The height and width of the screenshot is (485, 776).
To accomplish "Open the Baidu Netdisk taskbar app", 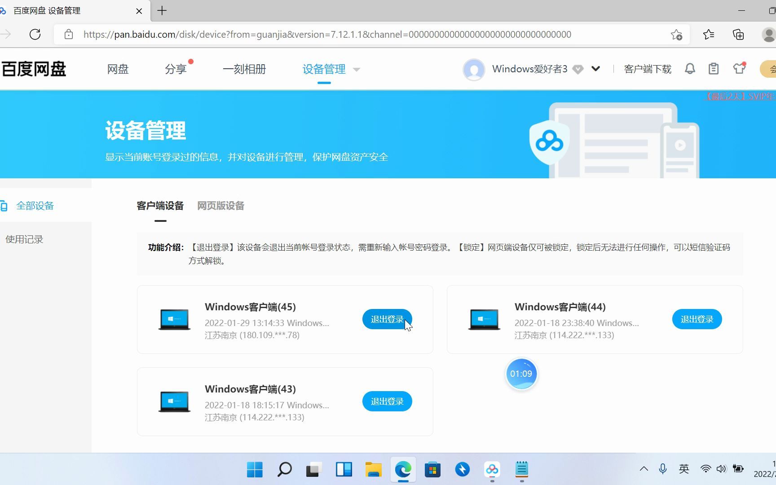I will point(492,470).
